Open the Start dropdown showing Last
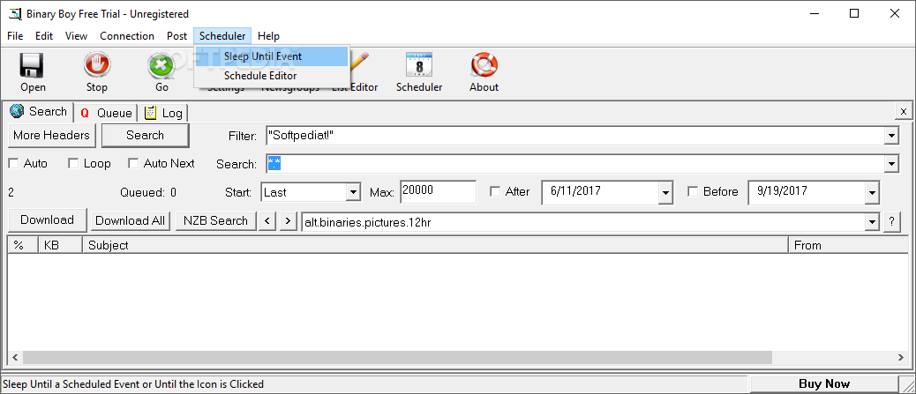Image resolution: width=916 pixels, height=394 pixels. 353,192
